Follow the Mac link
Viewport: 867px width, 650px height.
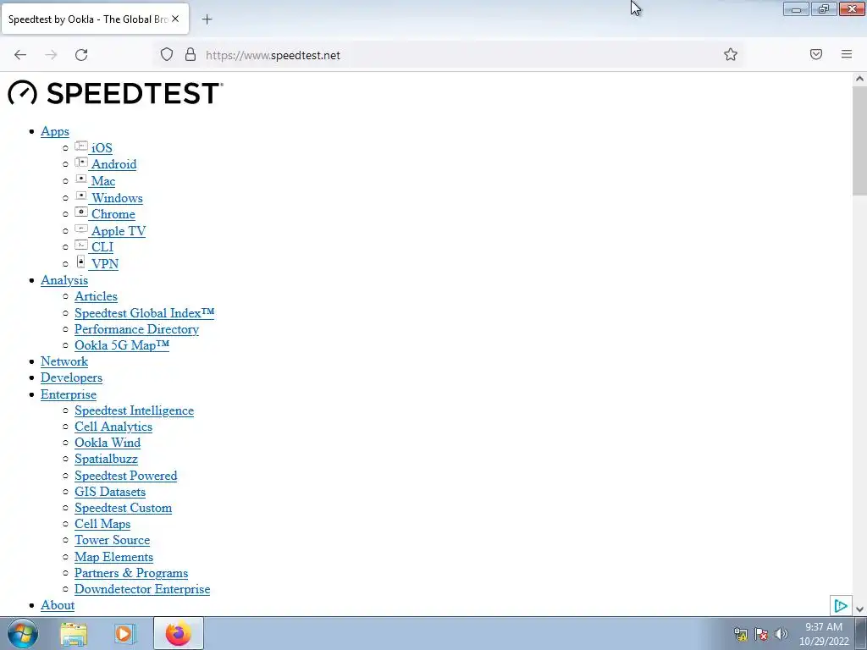[x=102, y=181]
